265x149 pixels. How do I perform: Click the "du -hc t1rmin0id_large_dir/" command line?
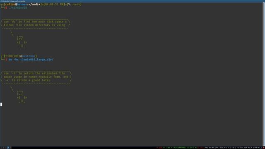[31, 60]
